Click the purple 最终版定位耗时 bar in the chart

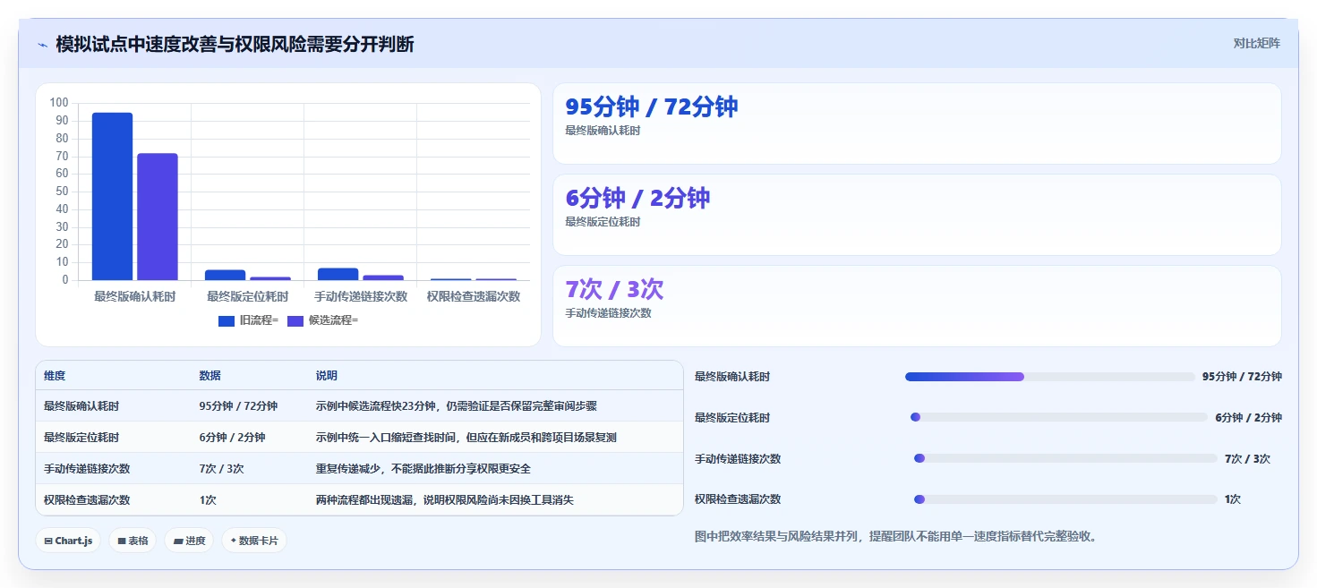(x=270, y=278)
